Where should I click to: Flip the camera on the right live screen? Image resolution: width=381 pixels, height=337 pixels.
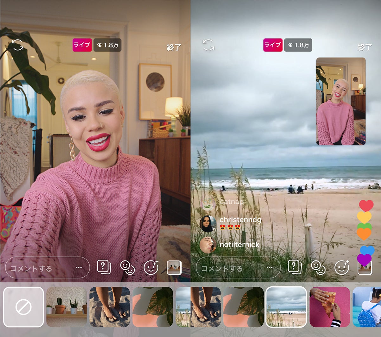coord(208,45)
